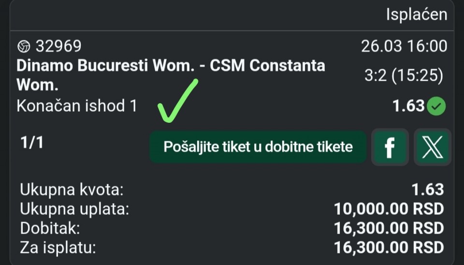Select the Isplaćen status label
The height and width of the screenshot is (265, 464).
pyautogui.click(x=416, y=15)
